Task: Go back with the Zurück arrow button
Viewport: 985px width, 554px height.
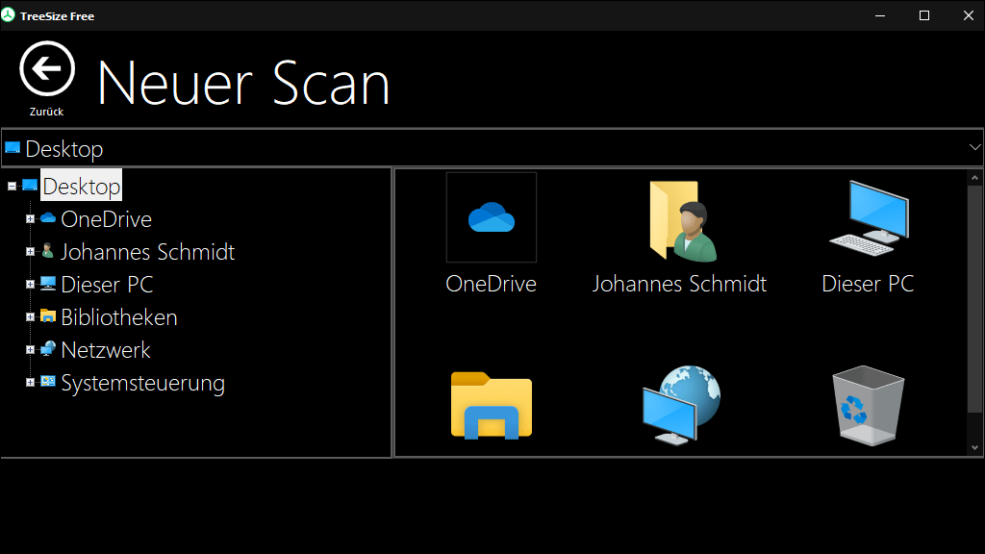Action: click(47, 69)
